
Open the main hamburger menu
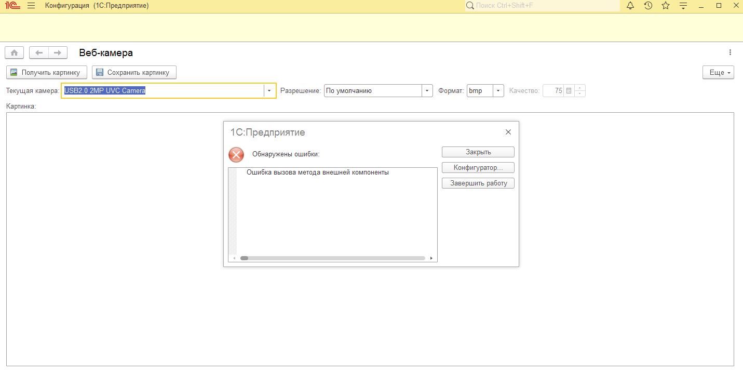[x=31, y=6]
